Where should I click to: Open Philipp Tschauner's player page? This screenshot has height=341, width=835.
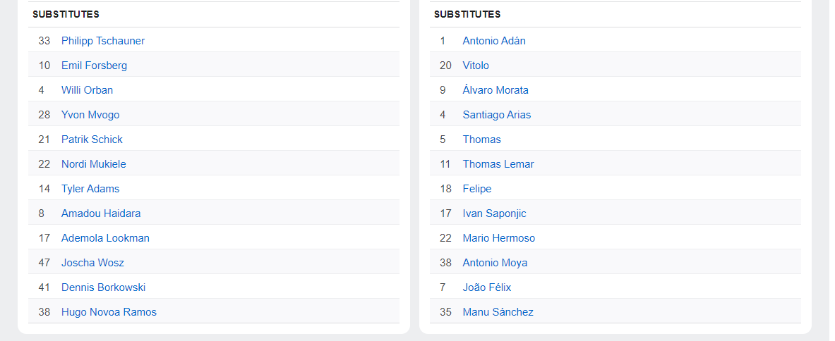103,41
